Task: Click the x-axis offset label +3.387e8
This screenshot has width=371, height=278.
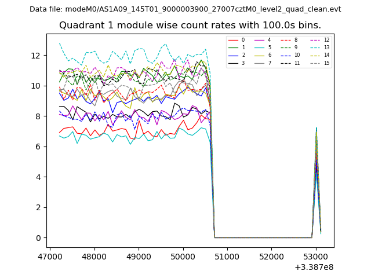Action: pos(314,267)
